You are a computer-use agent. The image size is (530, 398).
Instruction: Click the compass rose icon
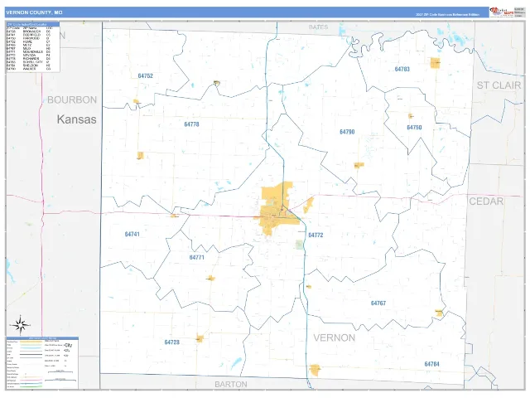coord(20,325)
